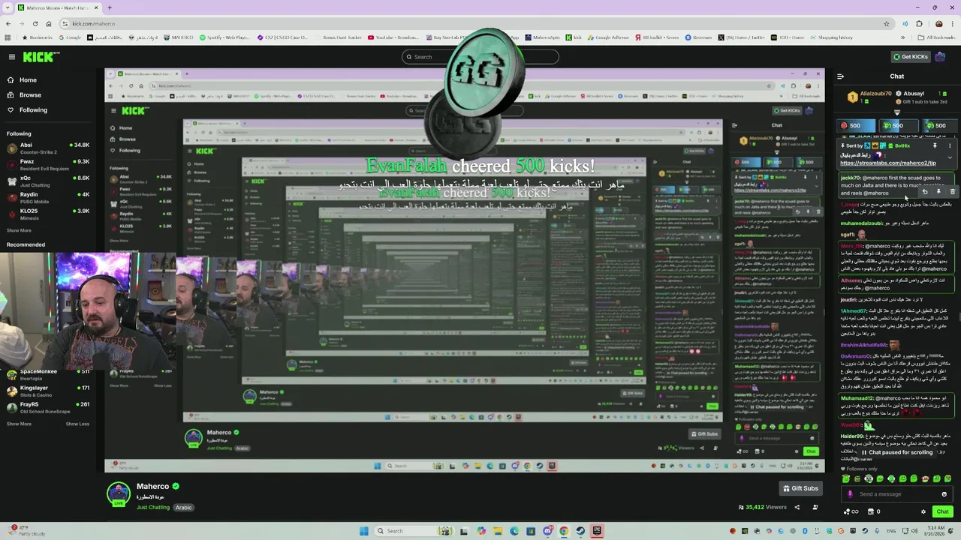Viewport: 961px width, 540px height.
Task: Unpin the pinned chat message
Action: [935, 145]
